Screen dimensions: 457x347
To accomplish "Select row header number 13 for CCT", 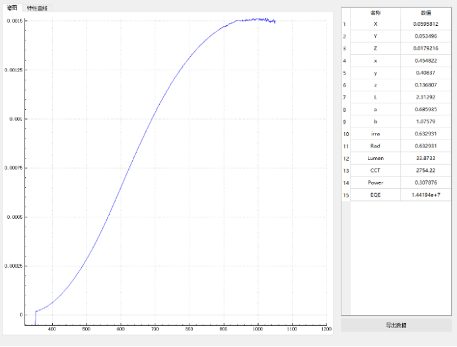I will pos(345,170).
